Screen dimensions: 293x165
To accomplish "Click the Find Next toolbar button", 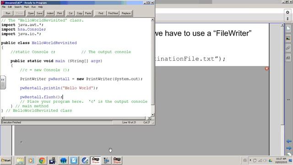I will click(x=113, y=13).
